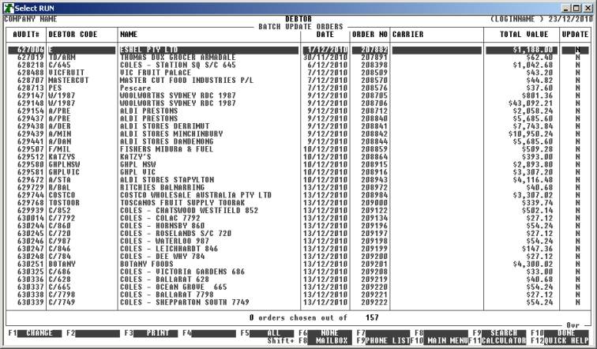597x349 pixels.
Task: Select MASTER CUT FOOD INDUSTRIES P/L
Action: click(298, 81)
